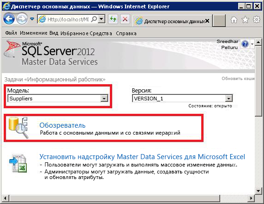264x204 pixels.
Task: Click the browser Back arrow button
Action: (9, 19)
